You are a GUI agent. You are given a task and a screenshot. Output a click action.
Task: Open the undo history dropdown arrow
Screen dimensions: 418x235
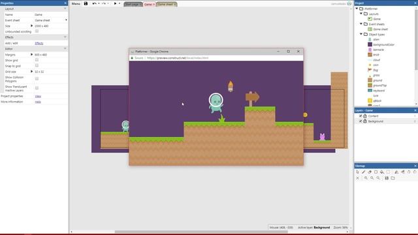pos(99,4)
